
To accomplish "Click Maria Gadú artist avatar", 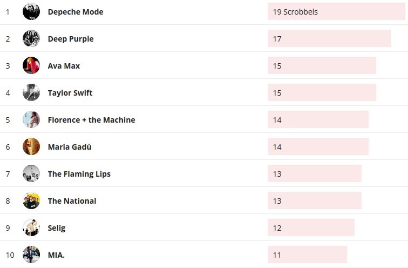I will (31, 146).
